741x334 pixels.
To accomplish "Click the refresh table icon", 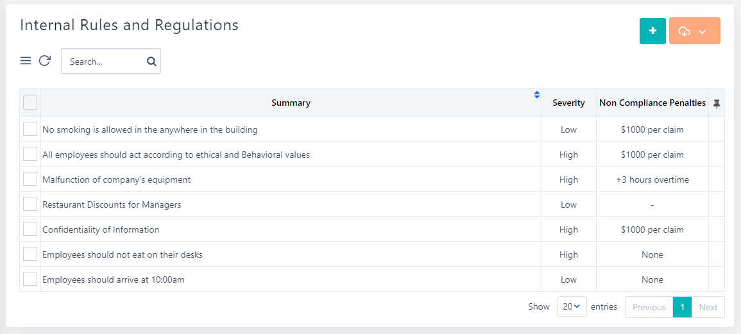I will tap(44, 61).
